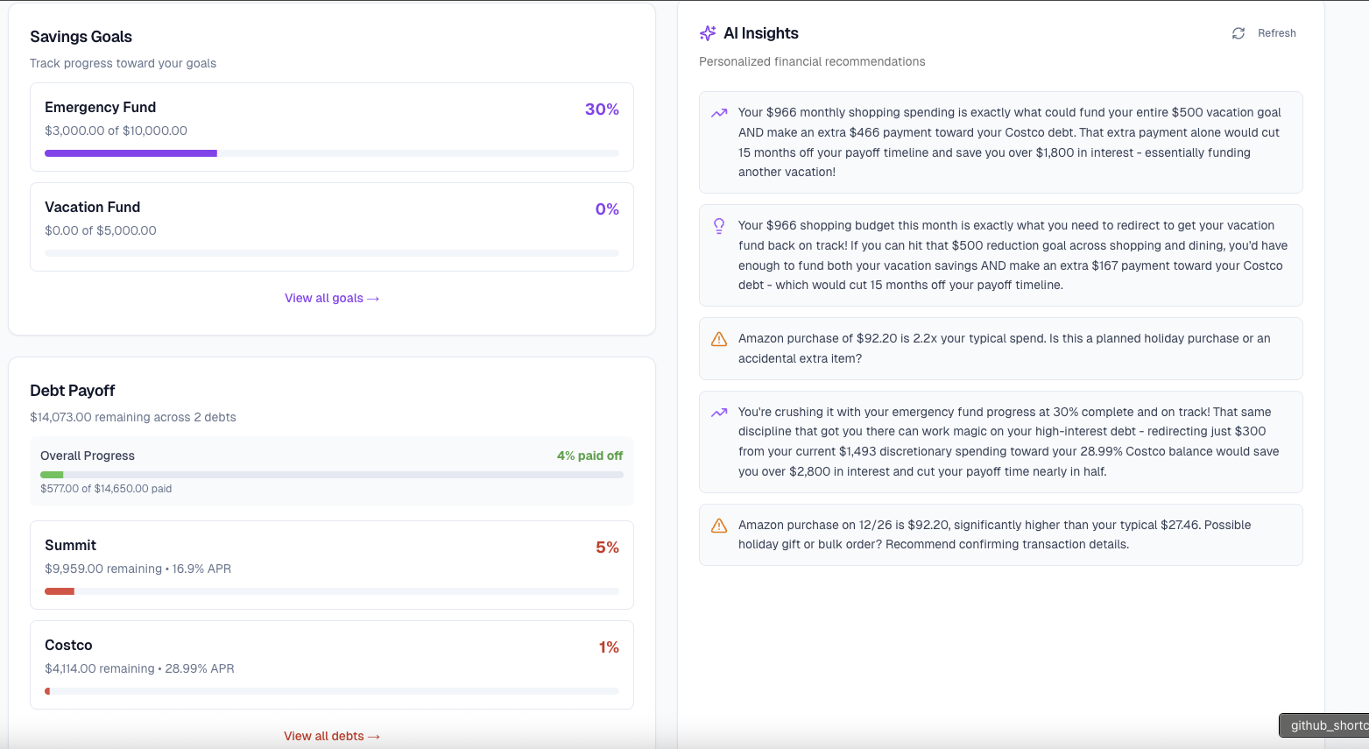
Task: Click the arrow in View all debts
Action: tap(373, 736)
